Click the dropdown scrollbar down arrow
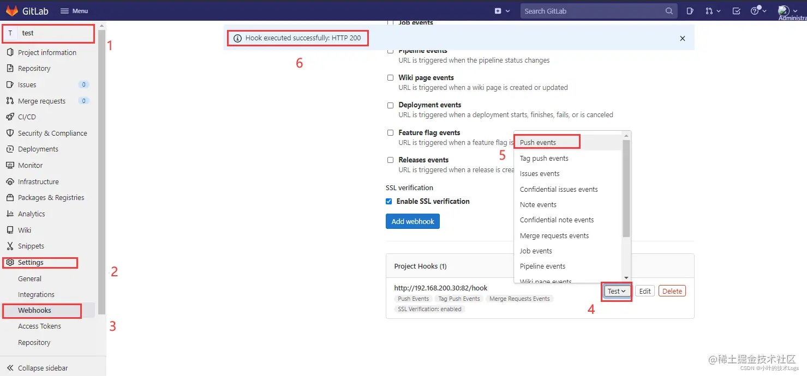The image size is (807, 376). click(626, 278)
